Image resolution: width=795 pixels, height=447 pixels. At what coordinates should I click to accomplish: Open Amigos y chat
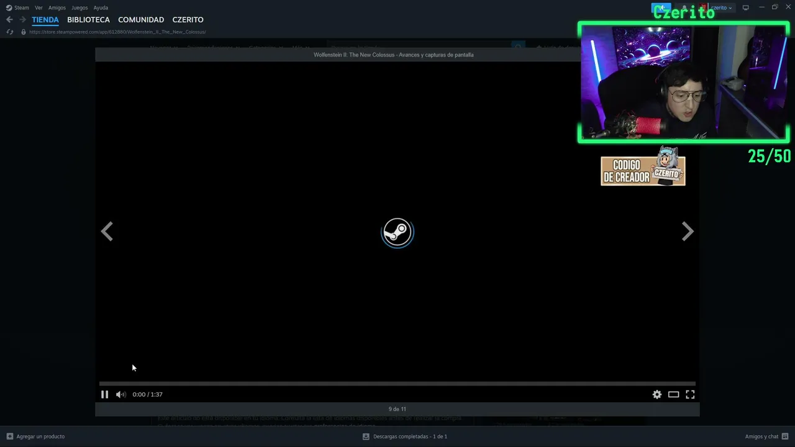pyautogui.click(x=767, y=436)
